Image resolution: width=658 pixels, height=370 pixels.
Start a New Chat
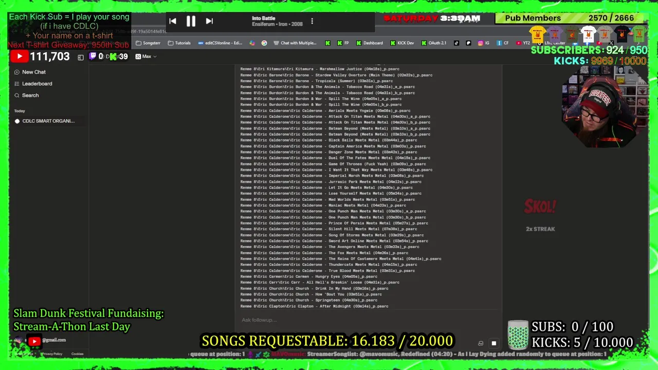tap(30, 72)
